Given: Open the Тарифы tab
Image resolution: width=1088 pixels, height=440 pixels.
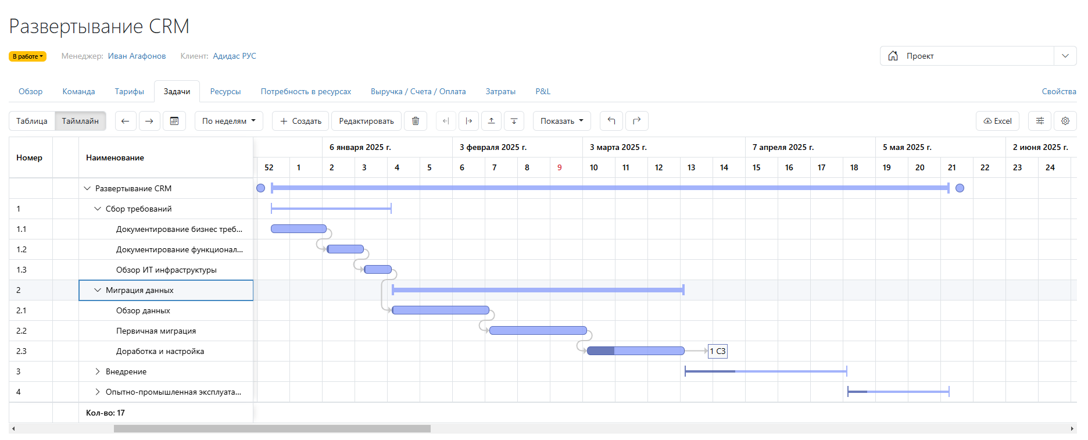Looking at the screenshot, I should (129, 91).
